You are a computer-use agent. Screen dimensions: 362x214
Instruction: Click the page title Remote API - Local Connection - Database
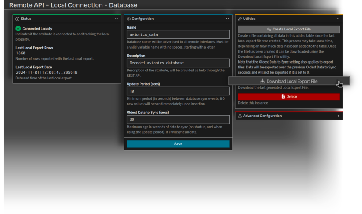[x=73, y=5]
